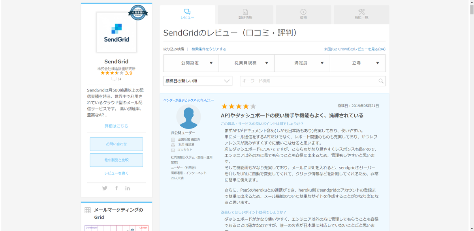Click the コンタクト envelope icon

click(x=173, y=150)
